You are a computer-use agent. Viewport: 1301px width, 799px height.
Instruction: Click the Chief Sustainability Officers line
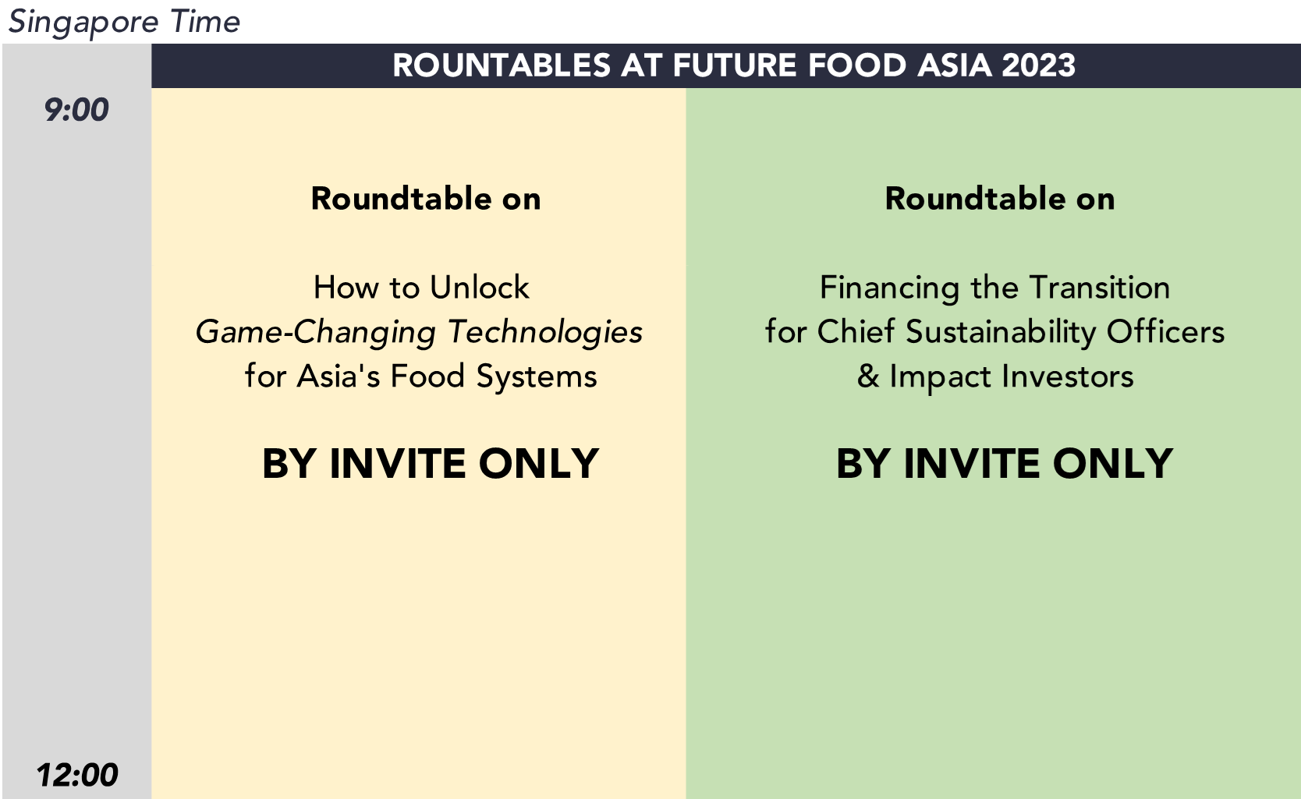[x=994, y=332]
